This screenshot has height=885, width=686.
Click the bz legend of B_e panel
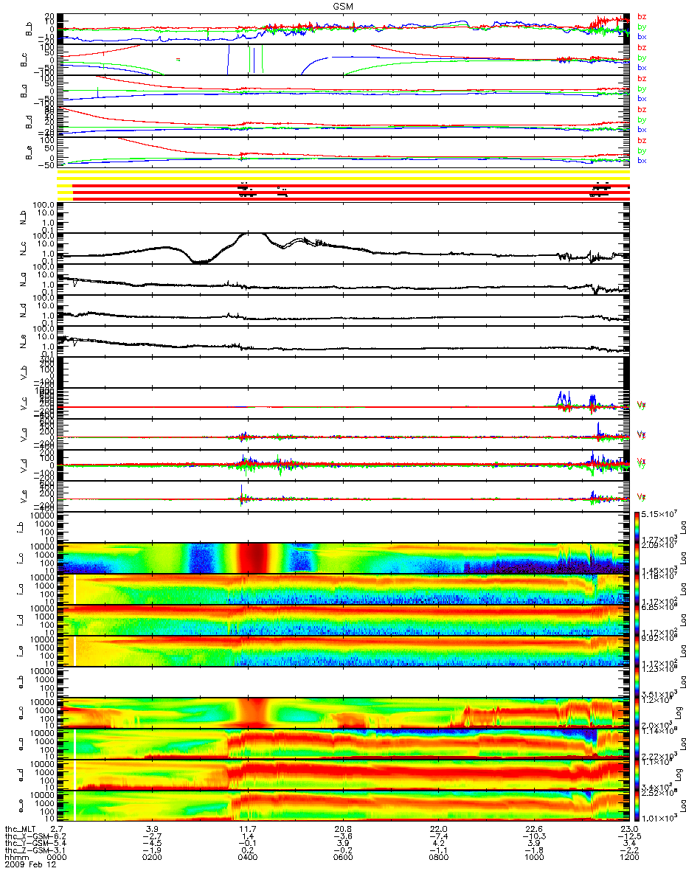coord(642,140)
